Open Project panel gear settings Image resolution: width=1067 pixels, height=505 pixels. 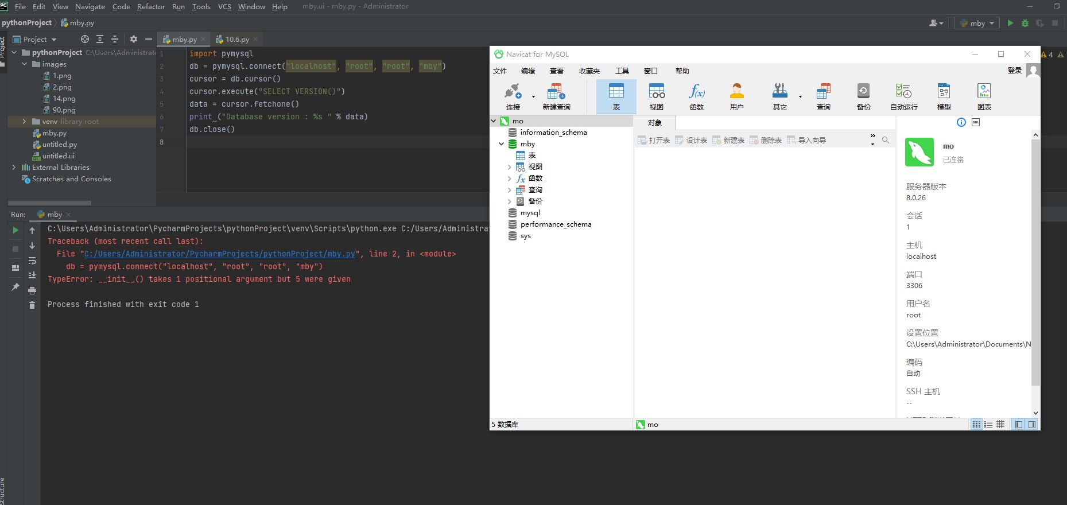tap(134, 39)
